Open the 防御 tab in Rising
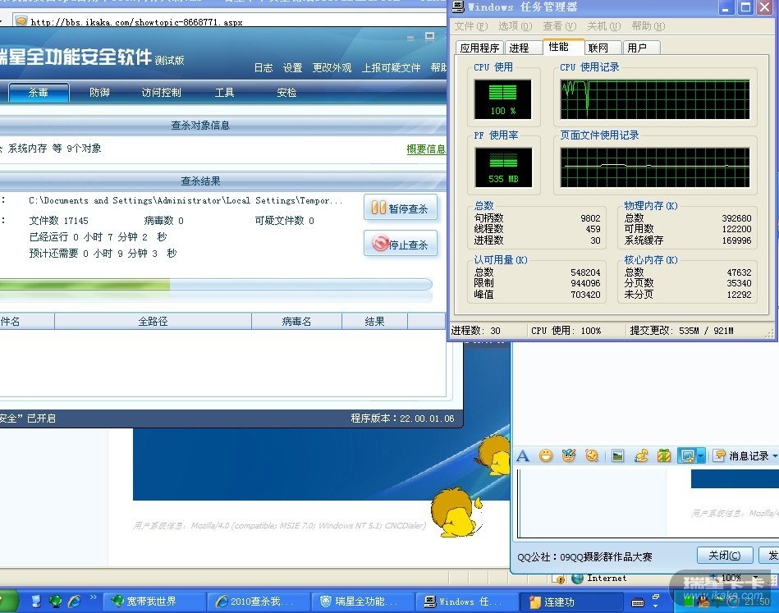Viewport: 779px width, 613px height. point(99,93)
